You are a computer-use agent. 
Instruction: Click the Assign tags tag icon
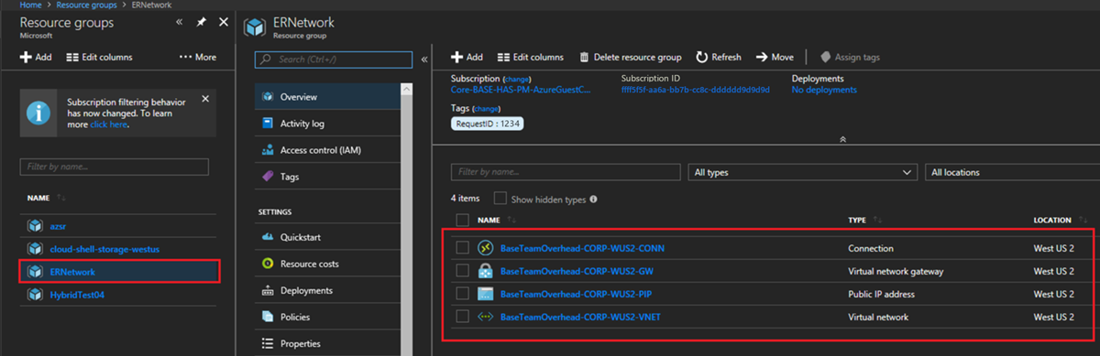[826, 57]
